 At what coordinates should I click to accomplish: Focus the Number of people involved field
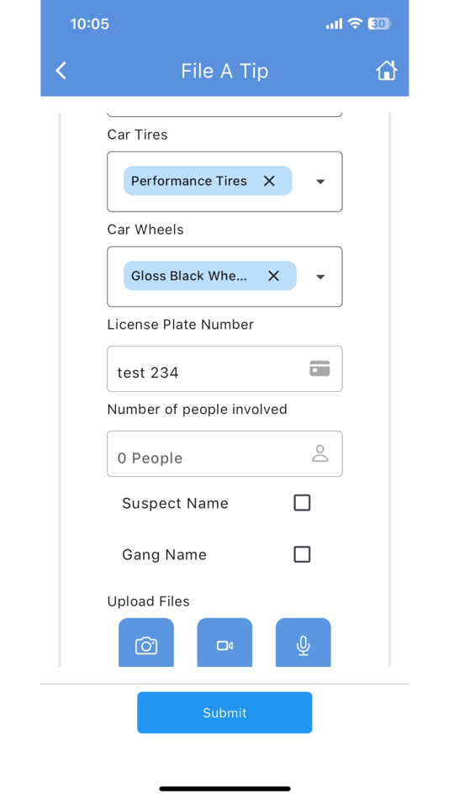(225, 454)
